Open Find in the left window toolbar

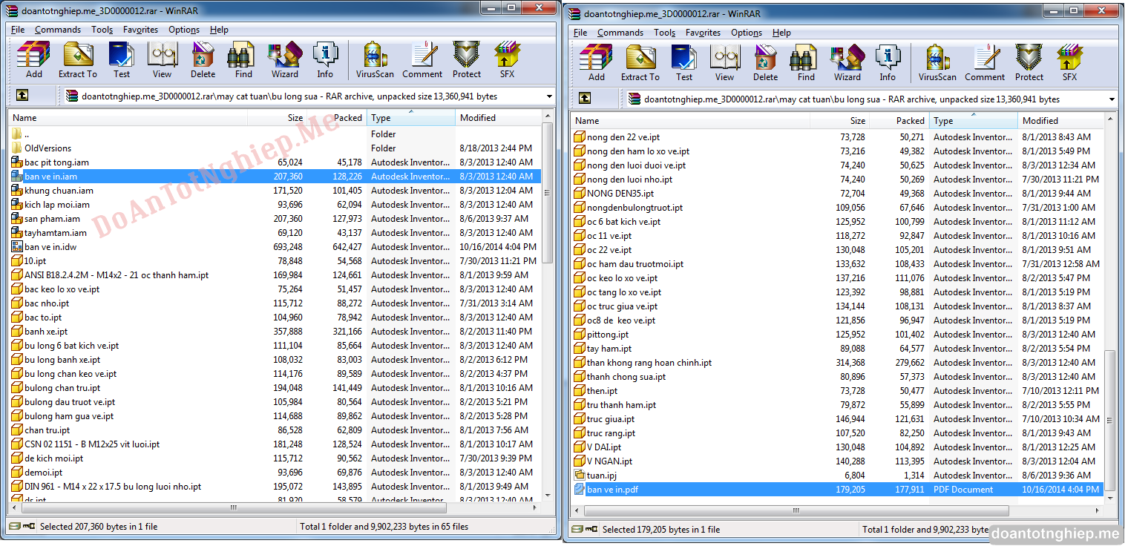pyautogui.click(x=243, y=59)
